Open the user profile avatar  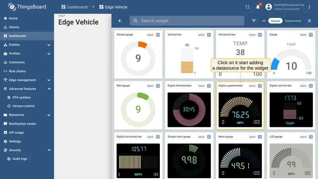[269, 7]
